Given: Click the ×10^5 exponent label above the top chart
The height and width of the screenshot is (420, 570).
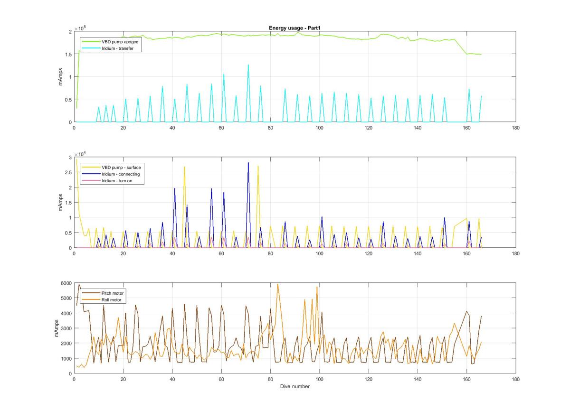Looking at the screenshot, I should click(x=80, y=28).
